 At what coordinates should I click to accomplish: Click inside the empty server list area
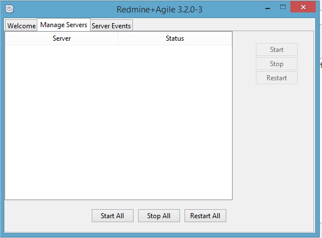(118, 122)
